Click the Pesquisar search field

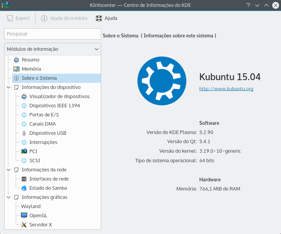click(52, 34)
